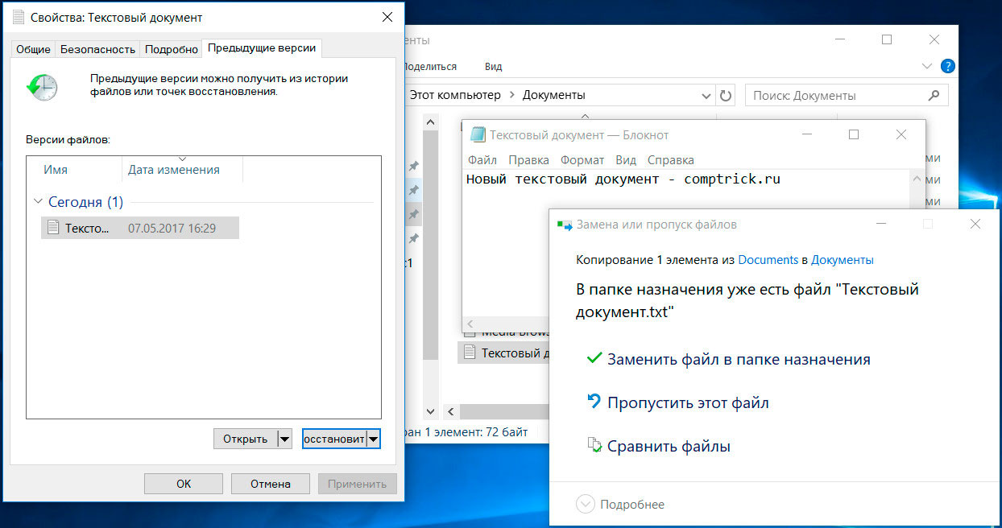Click the Блокнот title bar notepad icon
The height and width of the screenshot is (528, 1002).
tap(478, 134)
